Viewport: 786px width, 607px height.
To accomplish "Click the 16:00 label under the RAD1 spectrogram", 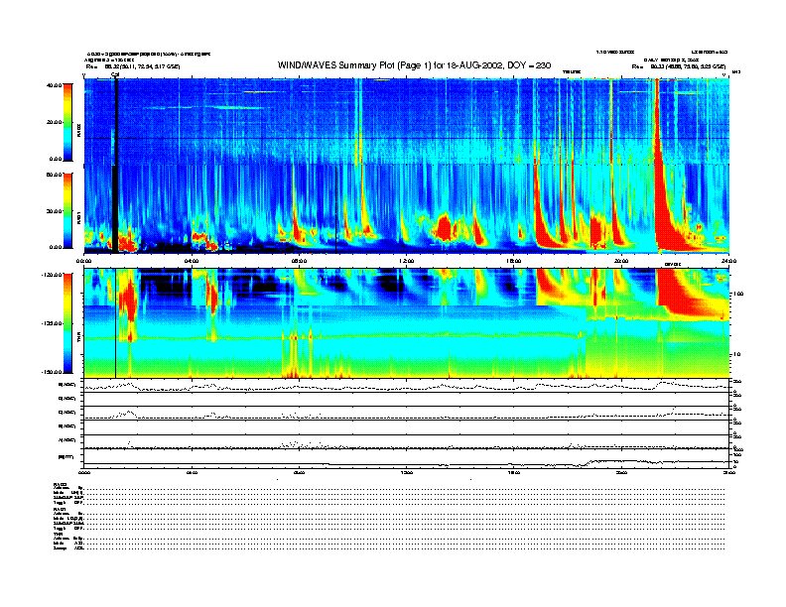I will 514,261.
